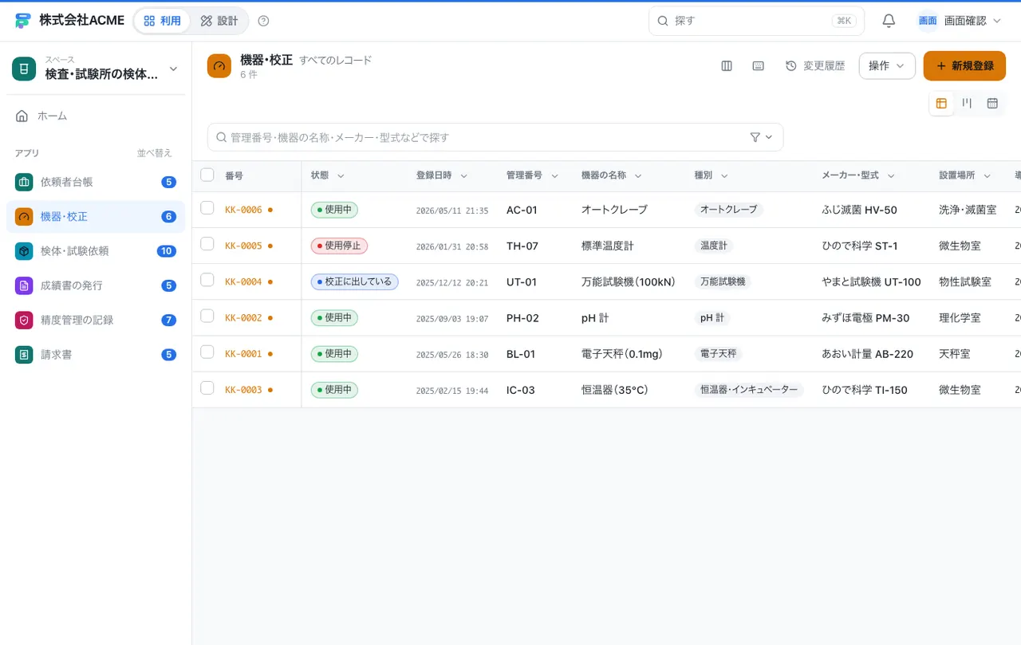Switch to the 利用 mode tab
Viewport: 1021px width, 645px height.
pyautogui.click(x=163, y=21)
